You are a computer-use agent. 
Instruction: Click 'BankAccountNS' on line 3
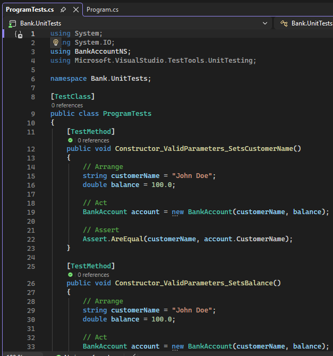click(101, 52)
